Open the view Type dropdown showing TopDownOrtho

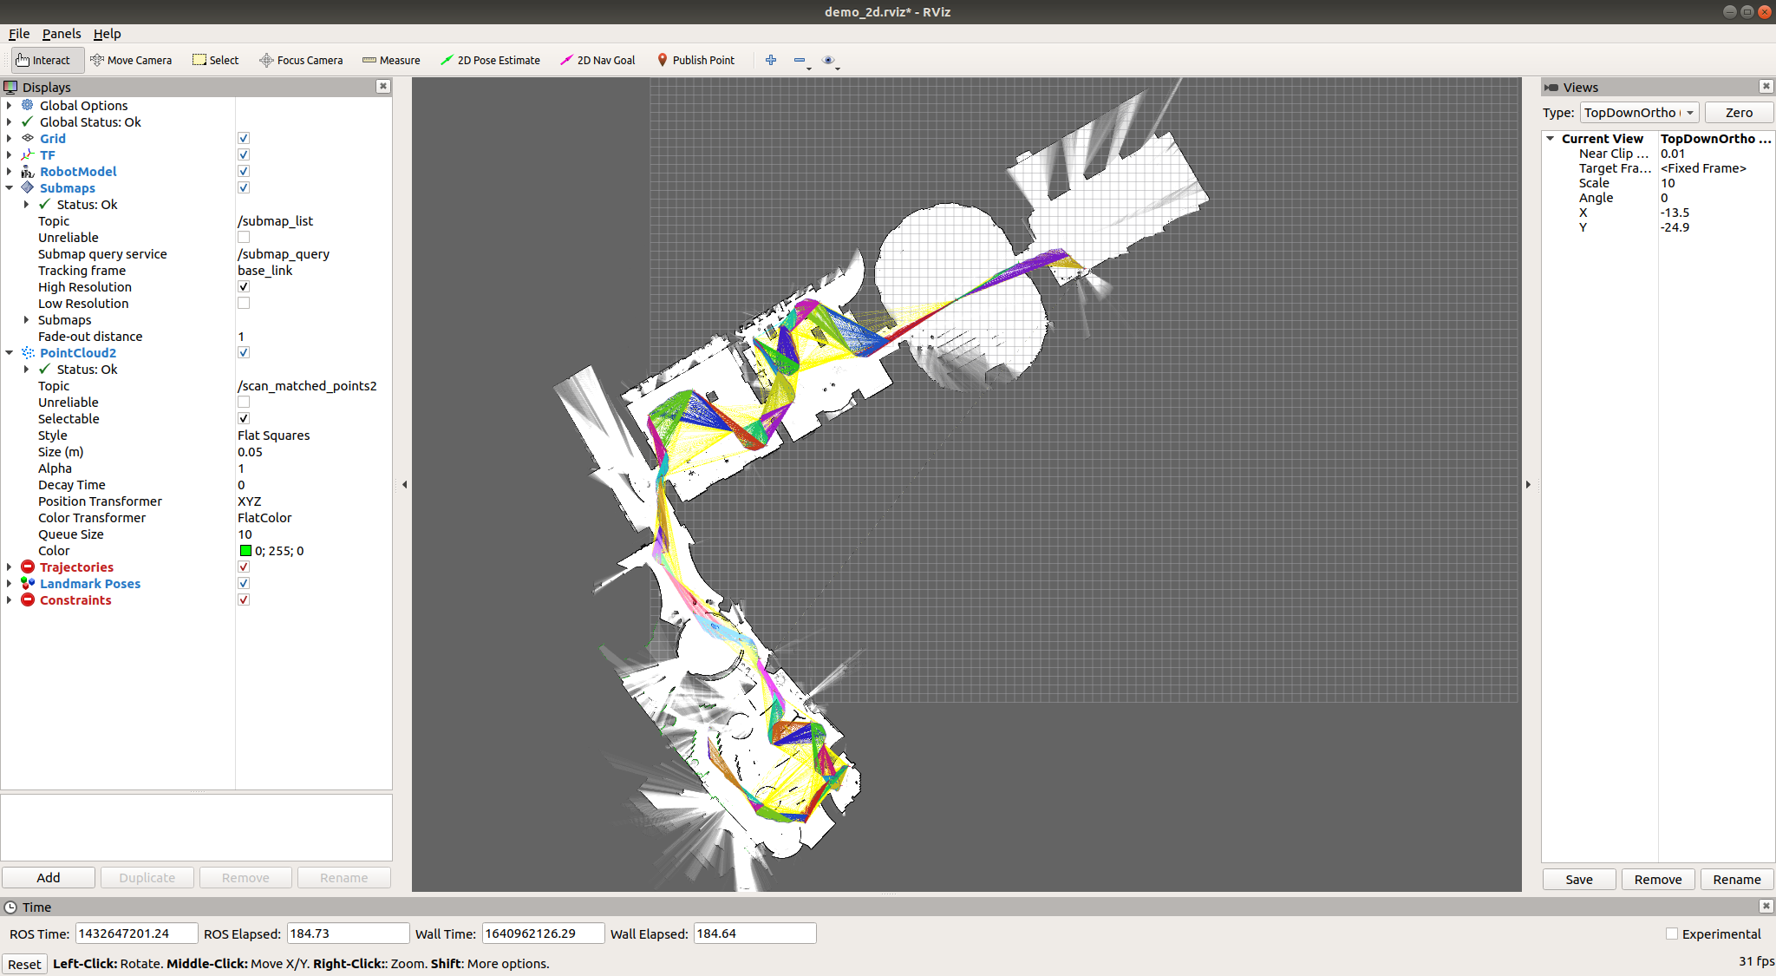[1639, 112]
